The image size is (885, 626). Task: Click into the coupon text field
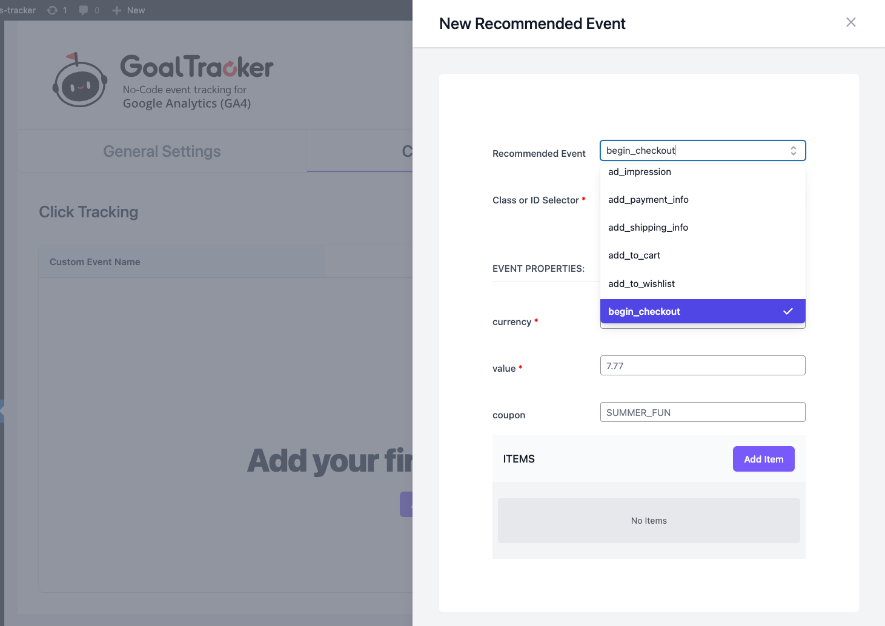pos(703,412)
